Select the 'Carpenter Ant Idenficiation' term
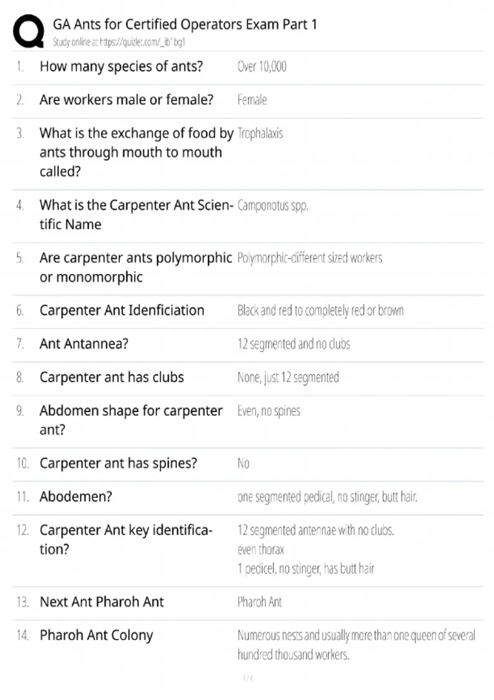 (x=122, y=310)
